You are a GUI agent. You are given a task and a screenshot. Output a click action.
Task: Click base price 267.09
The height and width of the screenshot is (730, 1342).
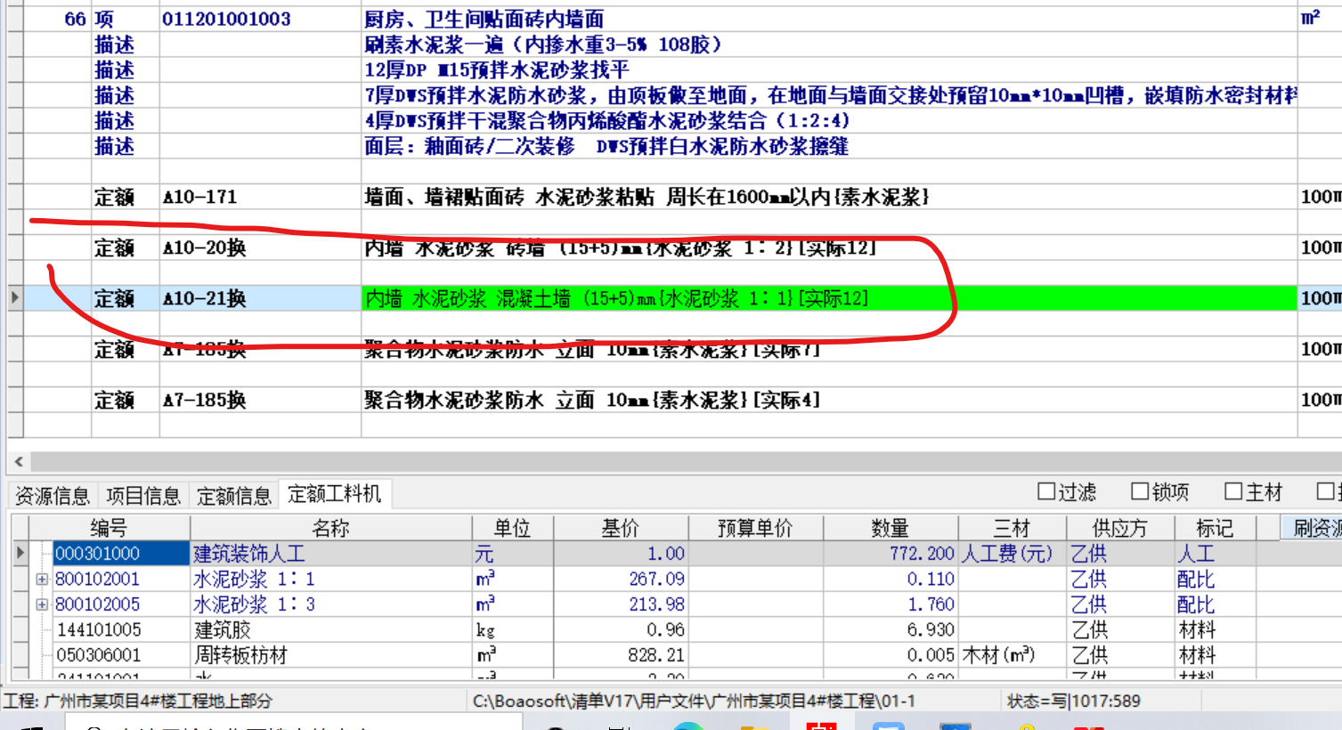(657, 580)
